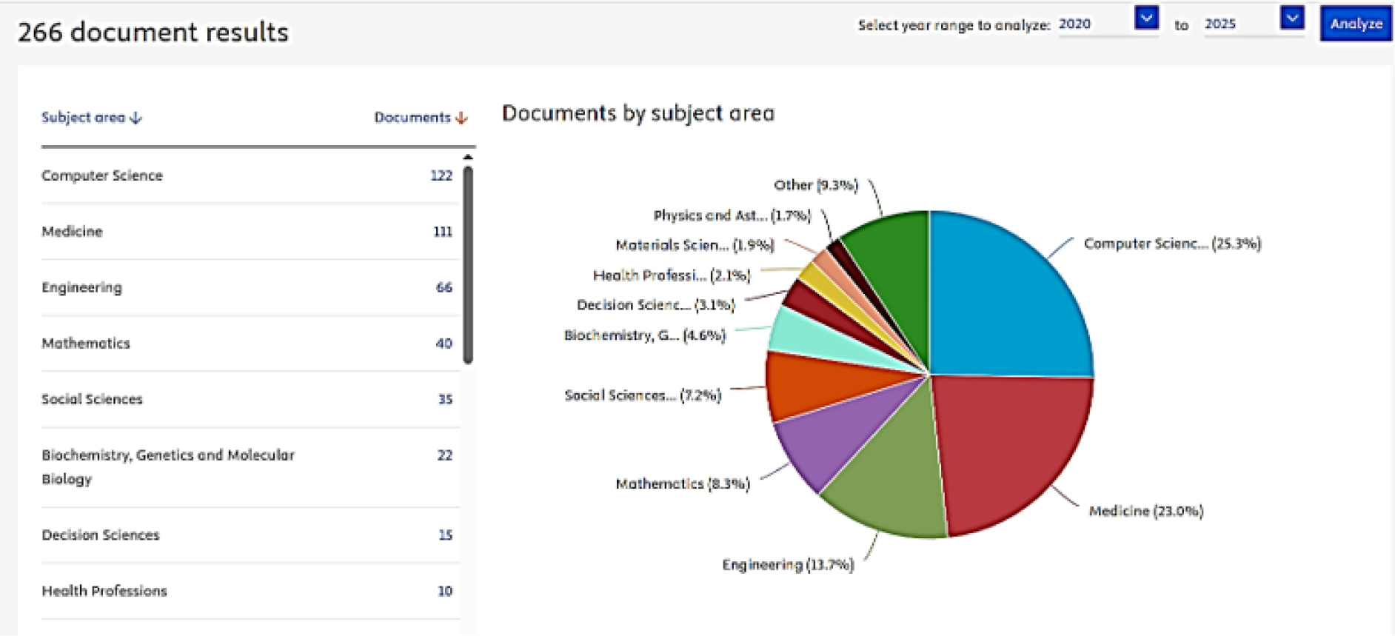Select the Social Sciences row label
Screen dimensions: 1395x636
(x=92, y=399)
